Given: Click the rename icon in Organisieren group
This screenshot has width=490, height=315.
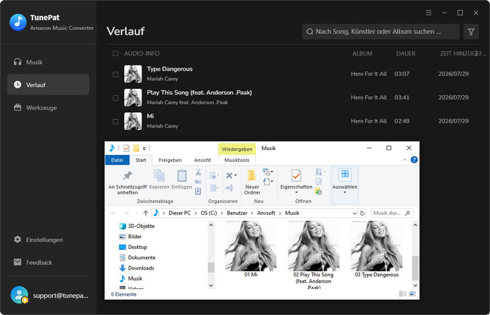Looking at the screenshot, I should click(229, 188).
